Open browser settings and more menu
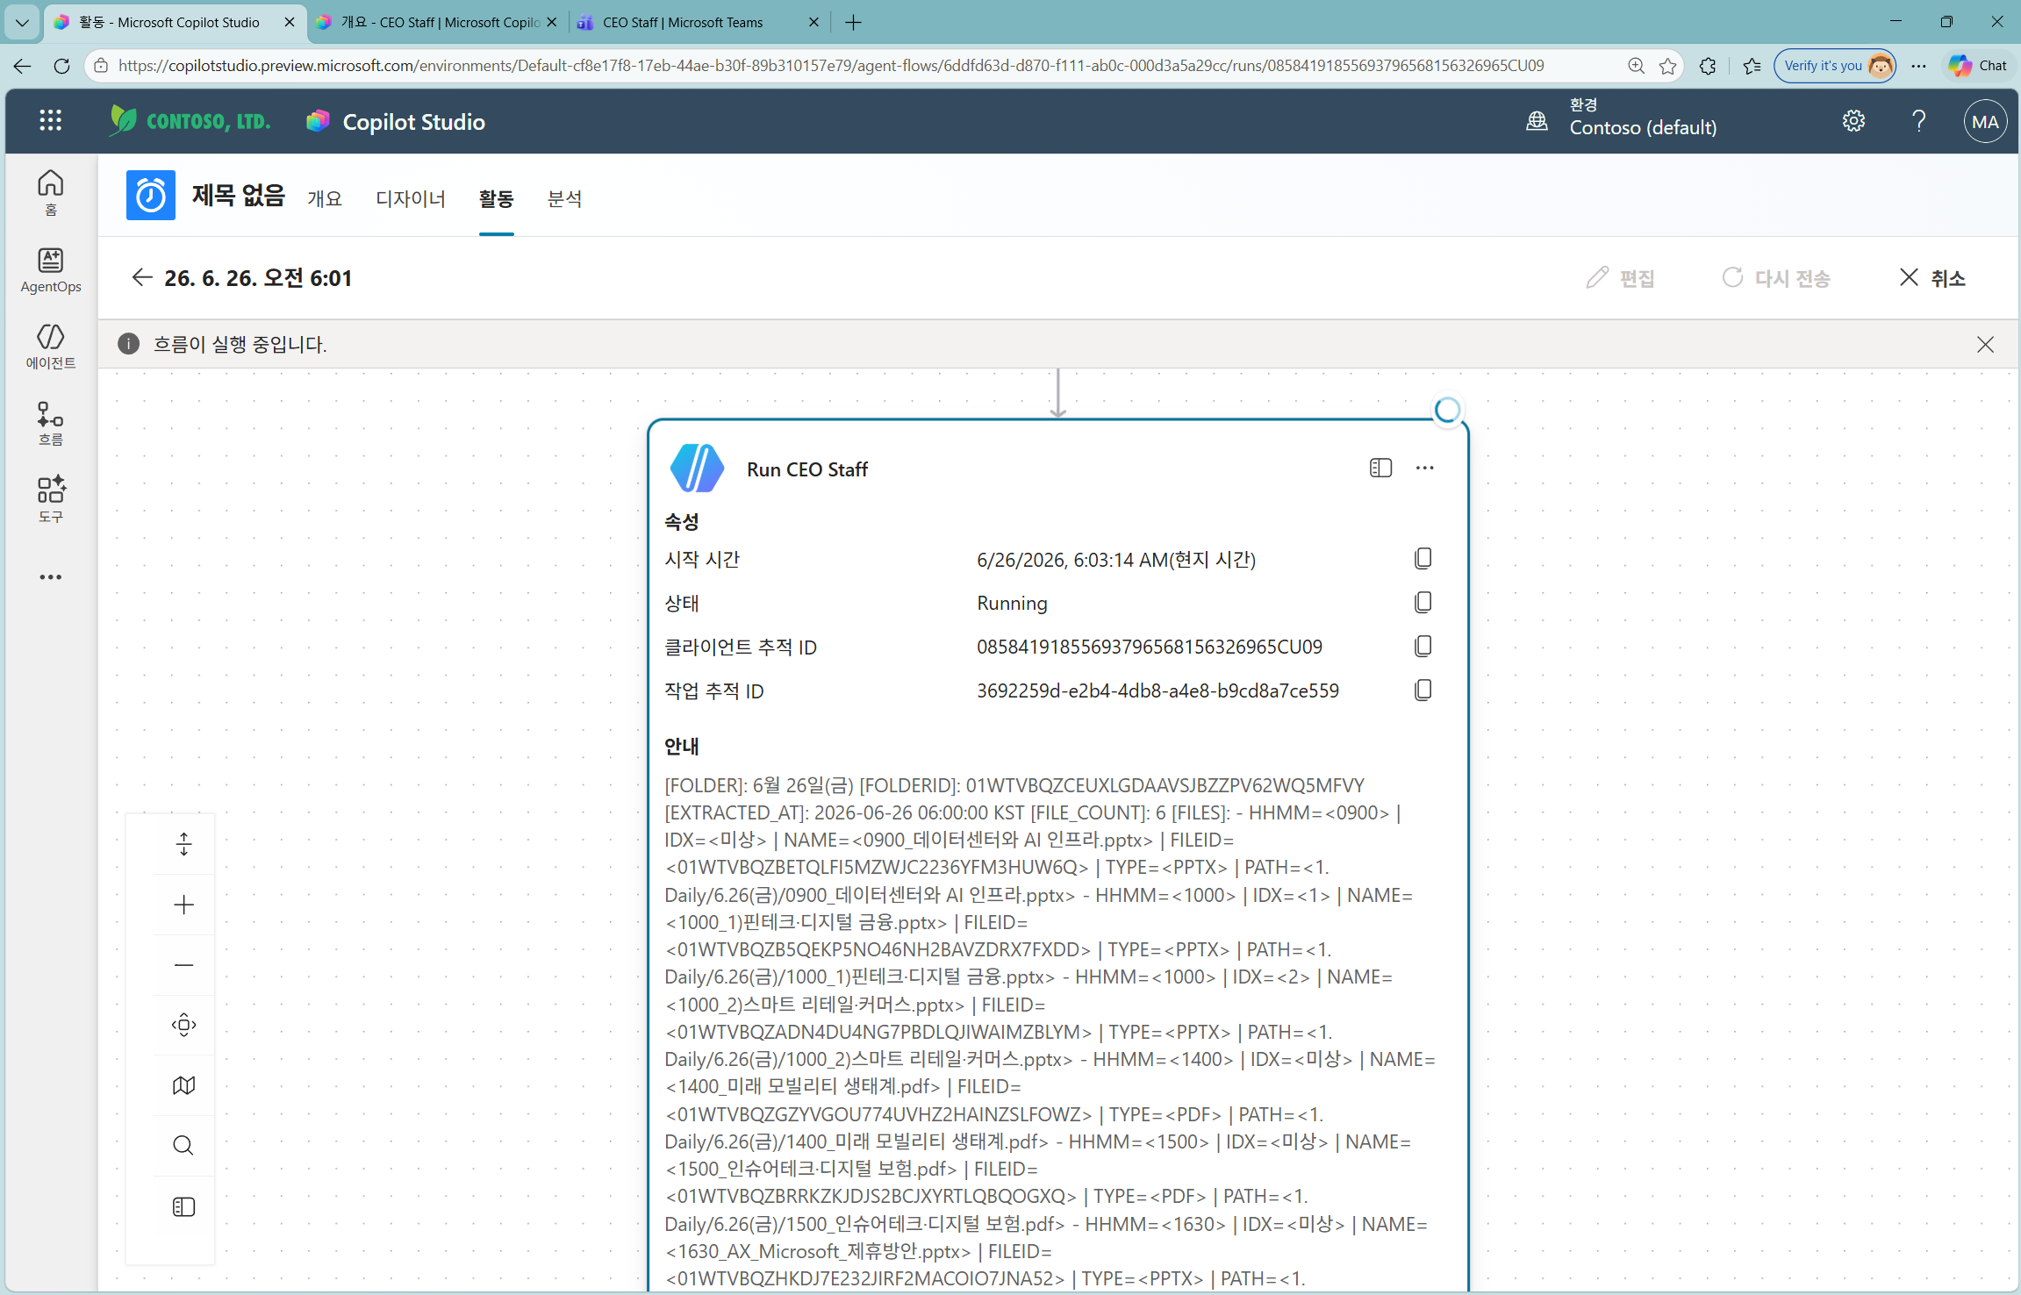This screenshot has width=2021, height=1295. [x=1919, y=66]
